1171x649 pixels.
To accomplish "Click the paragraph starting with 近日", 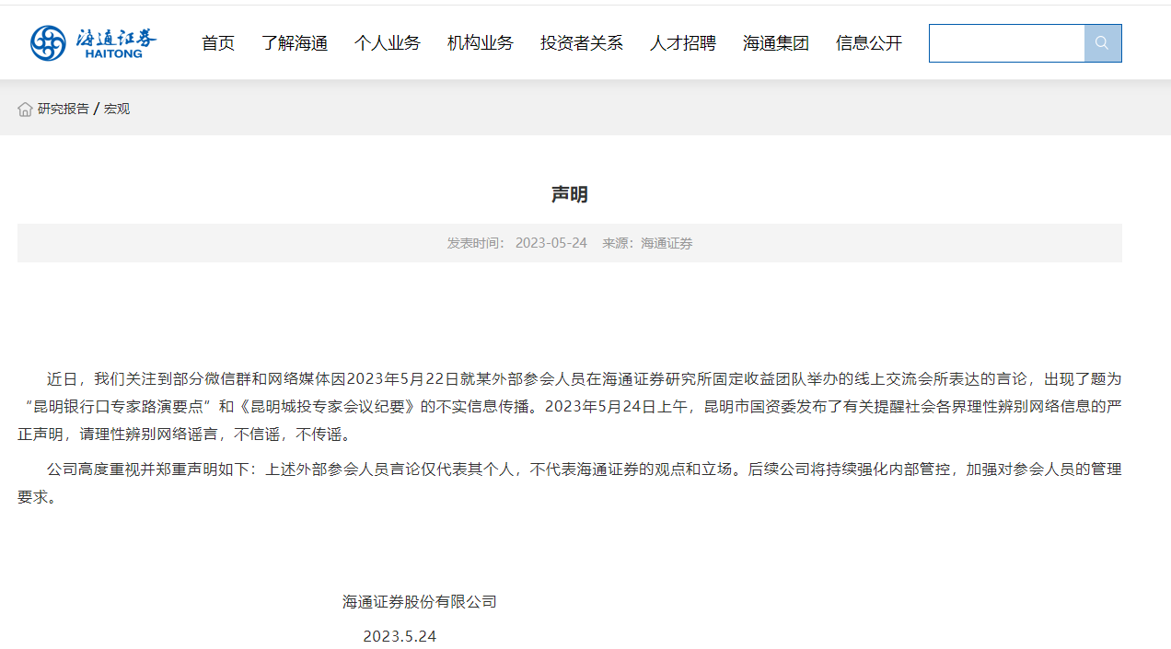I will click(x=570, y=406).
